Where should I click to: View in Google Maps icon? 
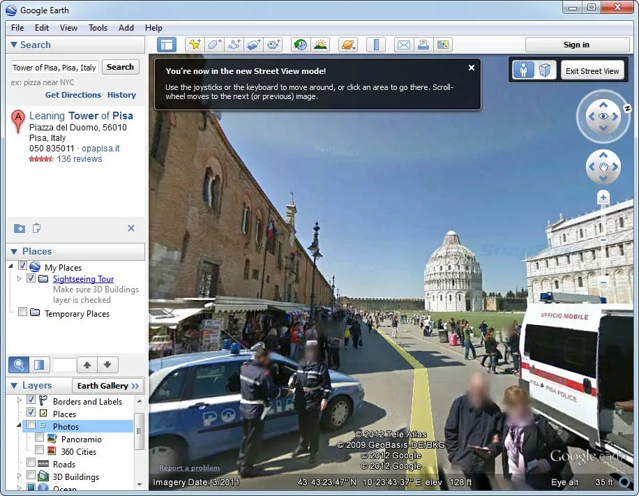tap(442, 45)
